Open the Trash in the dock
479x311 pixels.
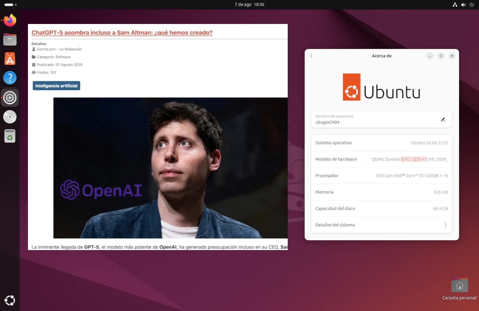pos(10,136)
